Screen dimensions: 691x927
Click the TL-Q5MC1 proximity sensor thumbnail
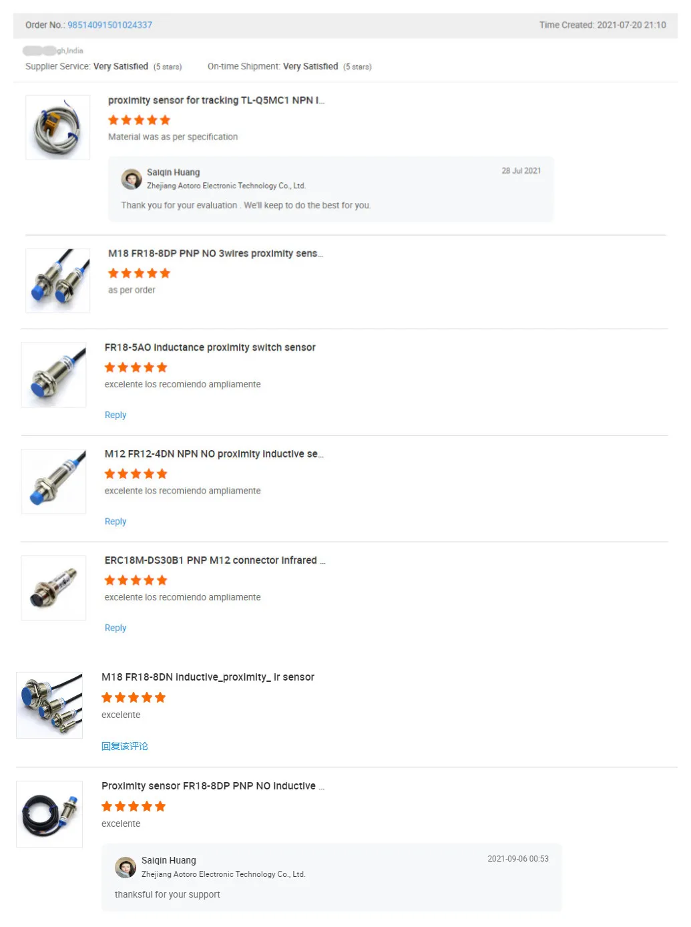(x=57, y=128)
